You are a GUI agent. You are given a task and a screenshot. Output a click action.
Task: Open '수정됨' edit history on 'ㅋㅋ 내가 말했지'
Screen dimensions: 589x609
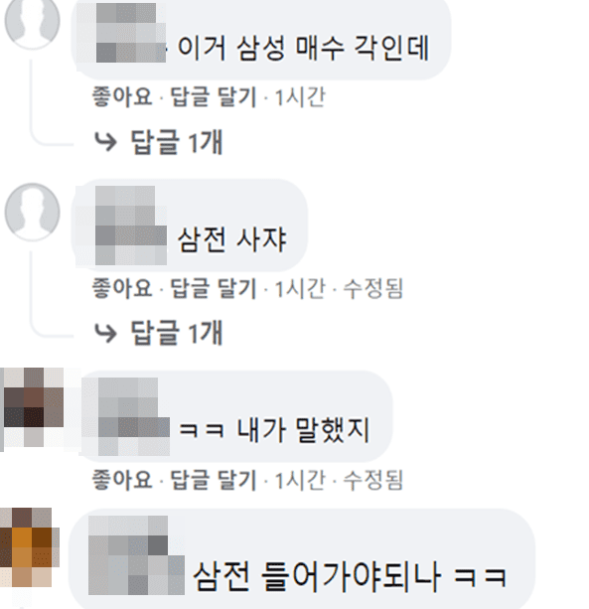pos(373,480)
